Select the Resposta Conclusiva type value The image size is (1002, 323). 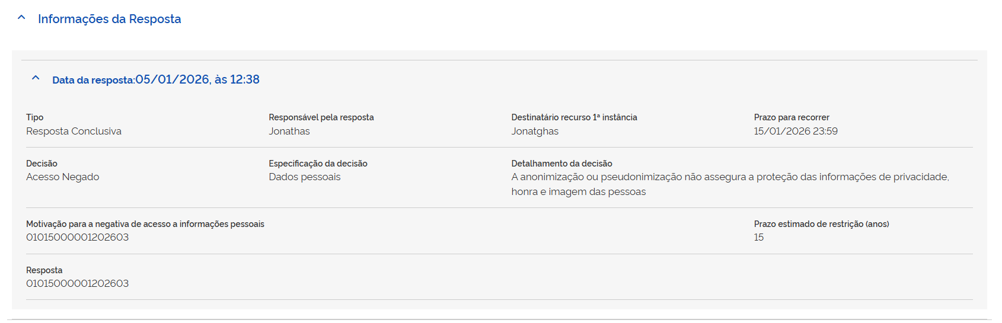74,131
